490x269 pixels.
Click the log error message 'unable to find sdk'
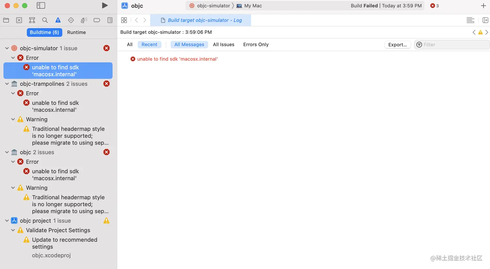coord(177,59)
